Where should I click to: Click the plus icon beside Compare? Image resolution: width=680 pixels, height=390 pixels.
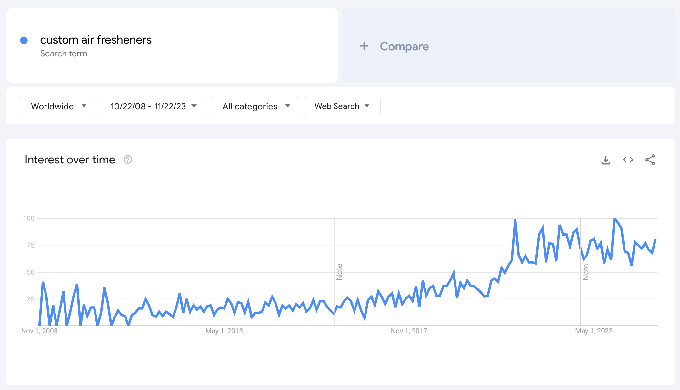[364, 46]
